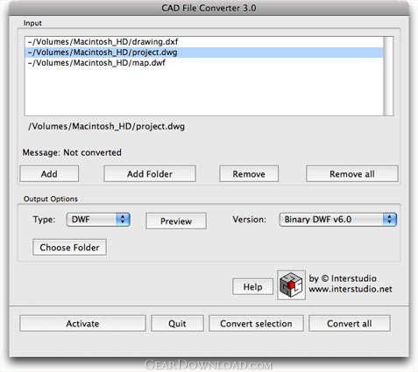Remove the selected file with Remove button
418x372 pixels.
249,174
